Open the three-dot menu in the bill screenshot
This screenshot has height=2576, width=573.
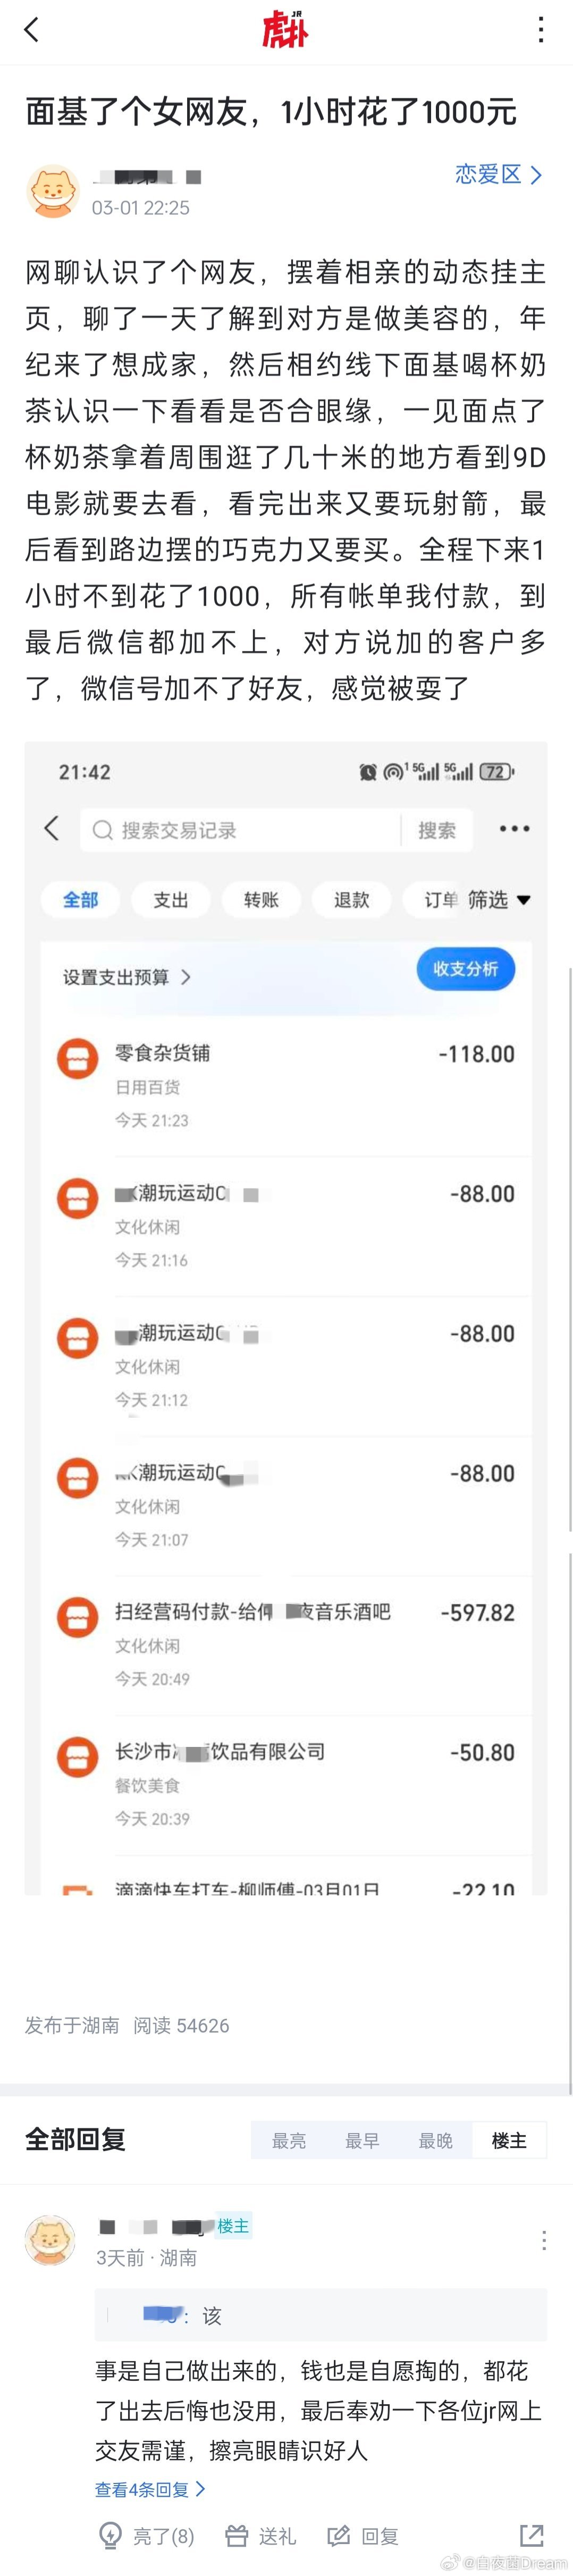tap(514, 829)
